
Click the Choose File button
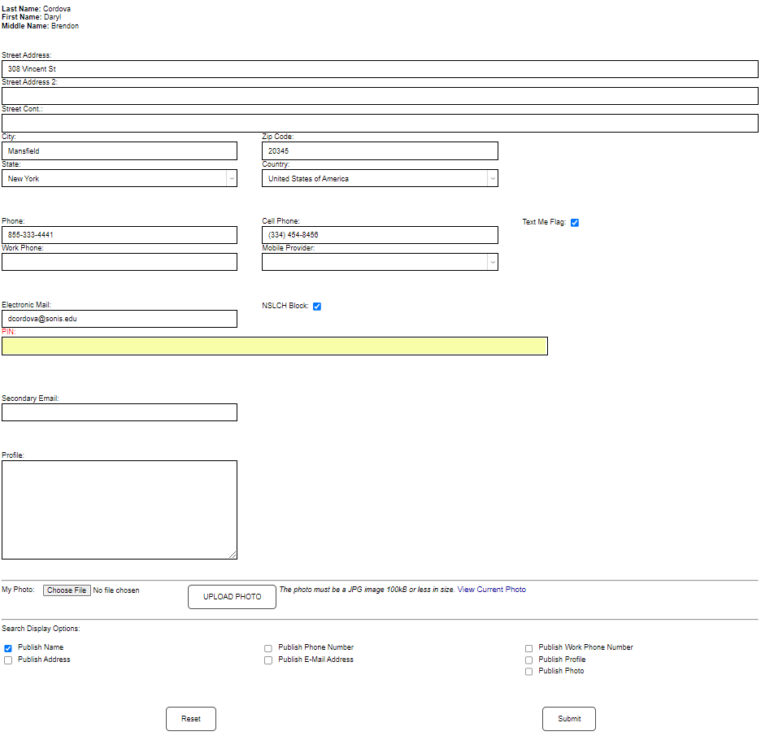click(x=67, y=590)
